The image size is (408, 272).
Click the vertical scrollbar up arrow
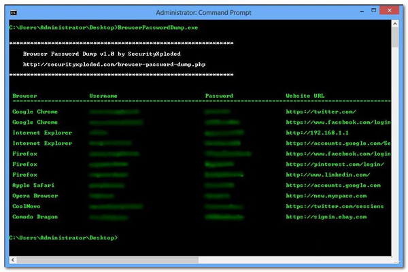[x=395, y=24]
